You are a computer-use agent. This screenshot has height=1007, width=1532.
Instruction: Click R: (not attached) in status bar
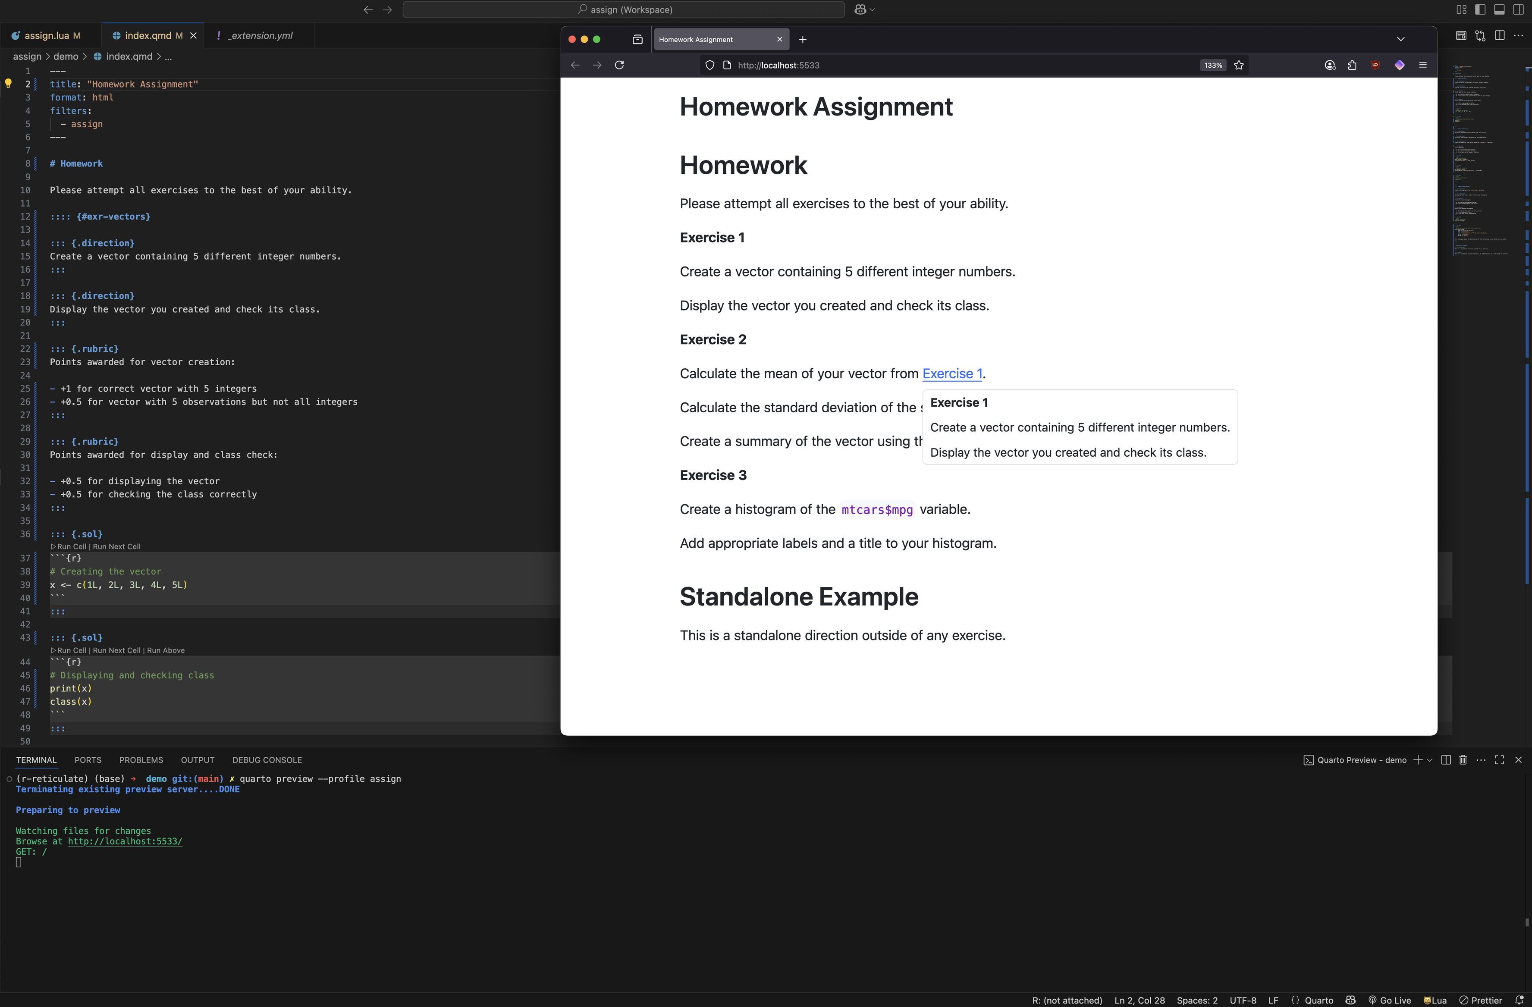(x=1067, y=1001)
